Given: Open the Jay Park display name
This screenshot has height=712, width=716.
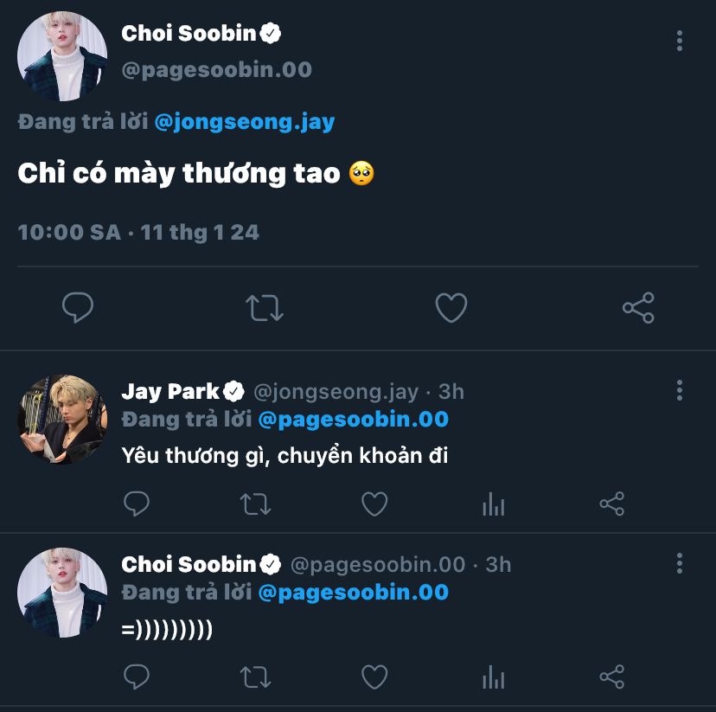Looking at the screenshot, I should 170,391.
